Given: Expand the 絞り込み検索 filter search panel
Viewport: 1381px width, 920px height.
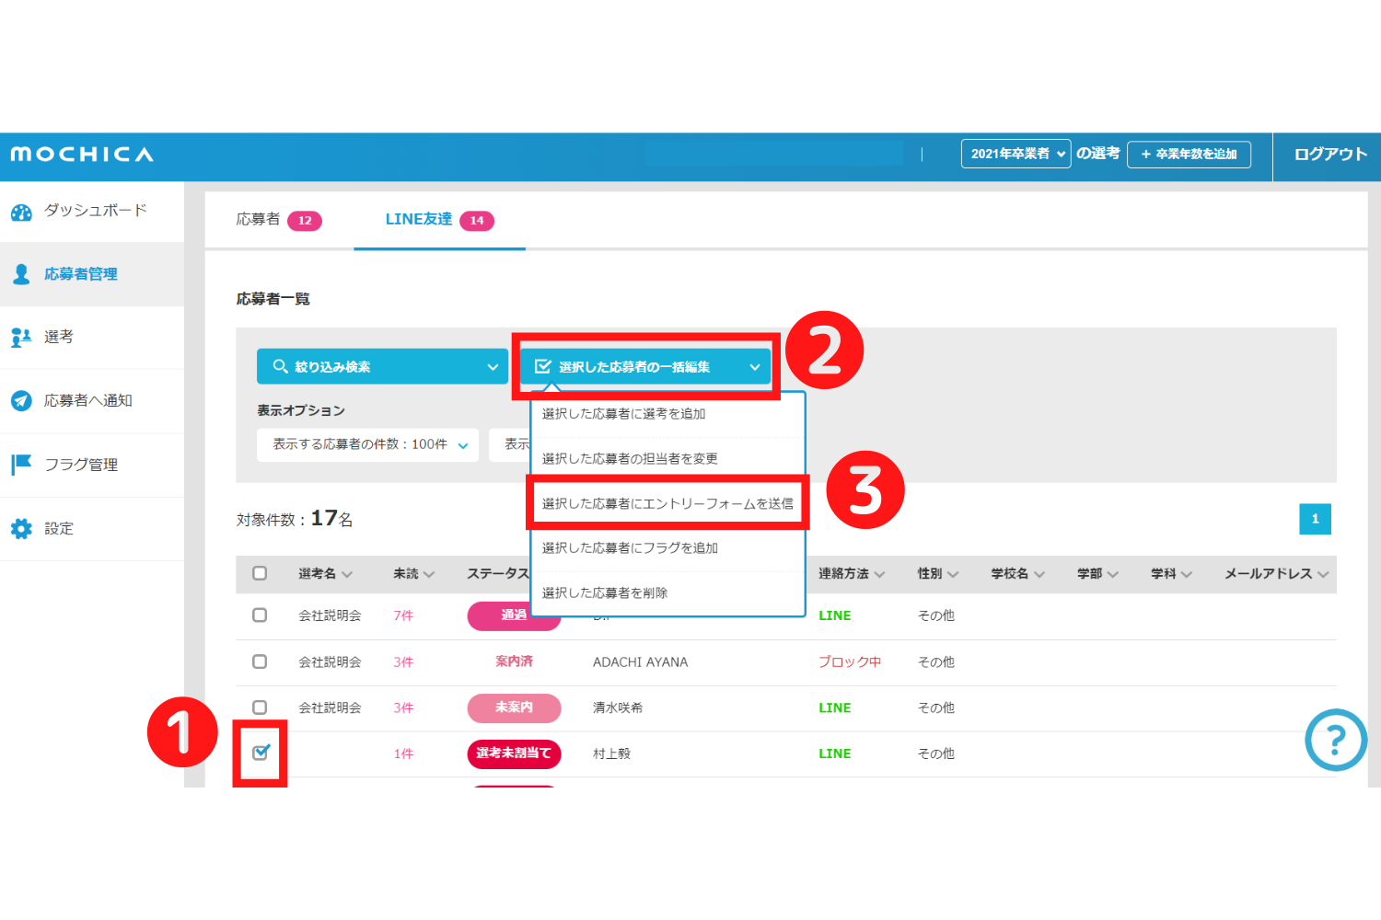Looking at the screenshot, I should coord(382,366).
